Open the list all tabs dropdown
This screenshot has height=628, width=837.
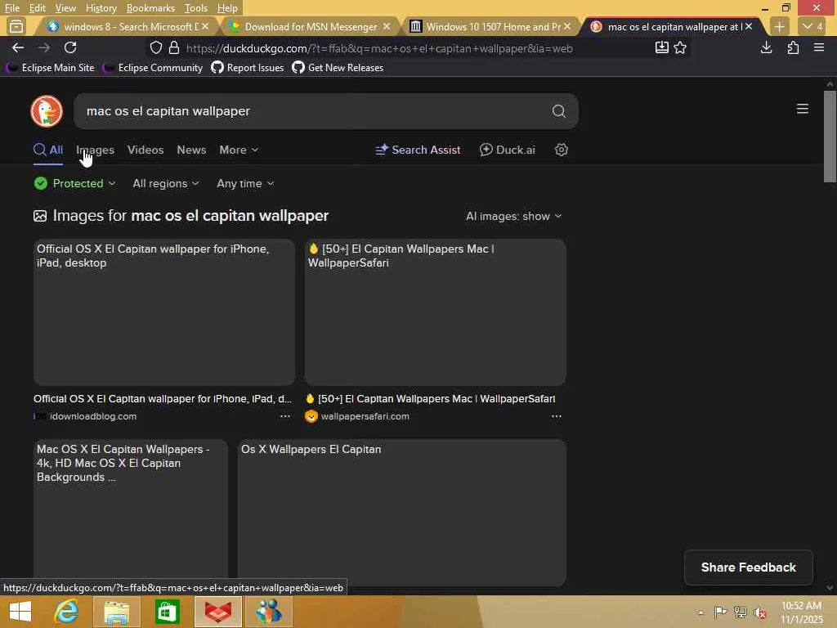pyautogui.click(x=812, y=26)
